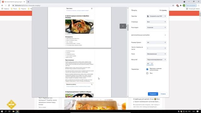Image resolution: width=201 pixels, height=113 pixels.
Task: Click the print preview scrollbar thumb
Action: point(128,28)
